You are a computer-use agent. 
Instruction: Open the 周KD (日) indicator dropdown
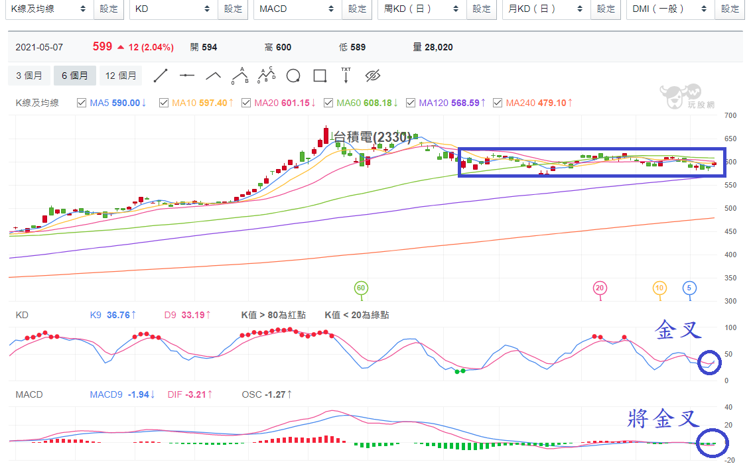[421, 9]
